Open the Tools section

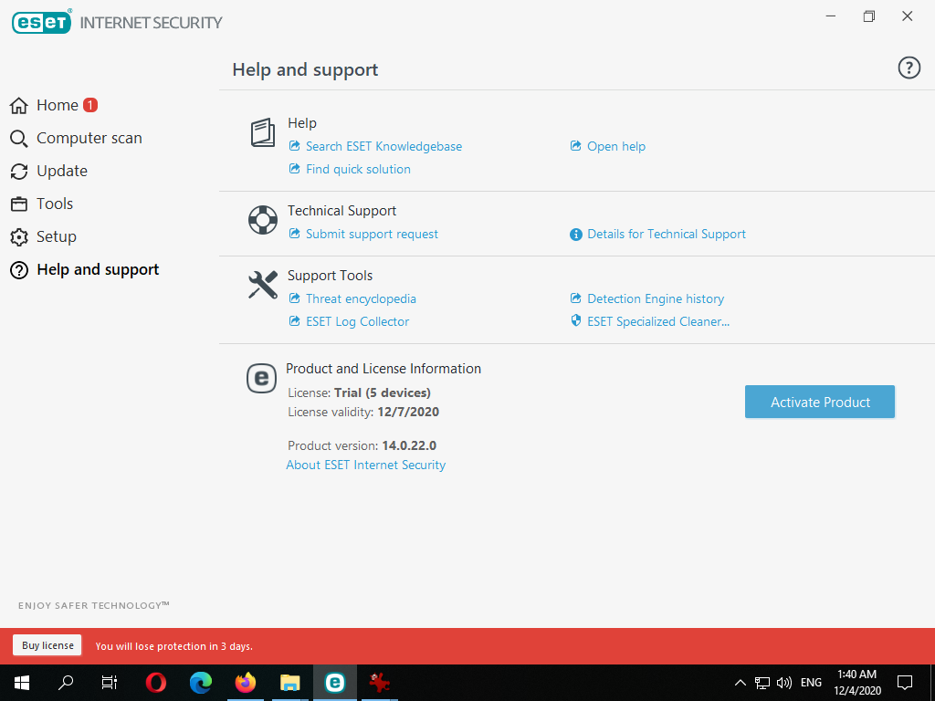pyautogui.click(x=41, y=204)
